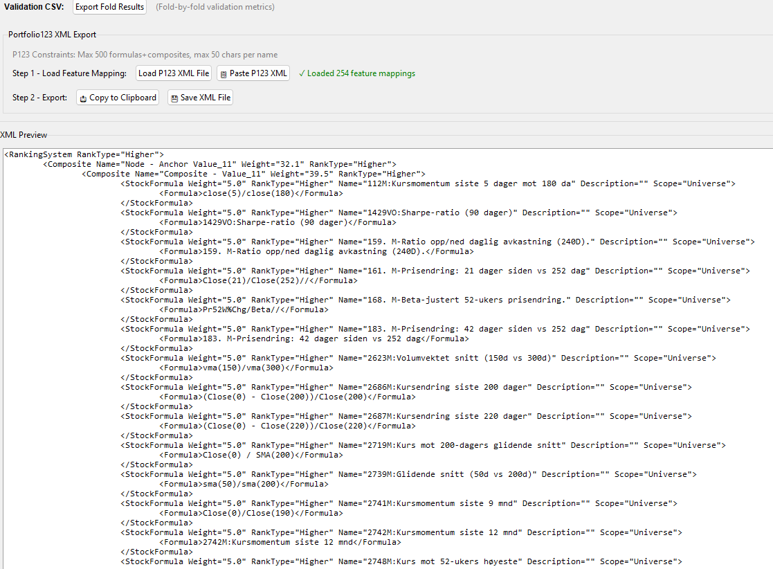This screenshot has height=569, width=773.
Task: Click the Copy to Clipboard icon
Action: (83, 98)
